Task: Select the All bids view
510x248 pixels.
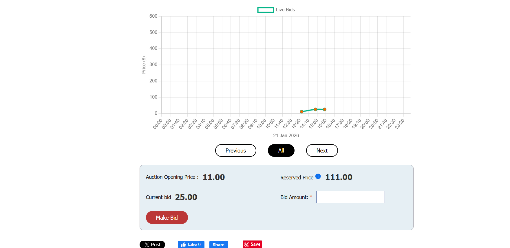Action: coord(281,150)
